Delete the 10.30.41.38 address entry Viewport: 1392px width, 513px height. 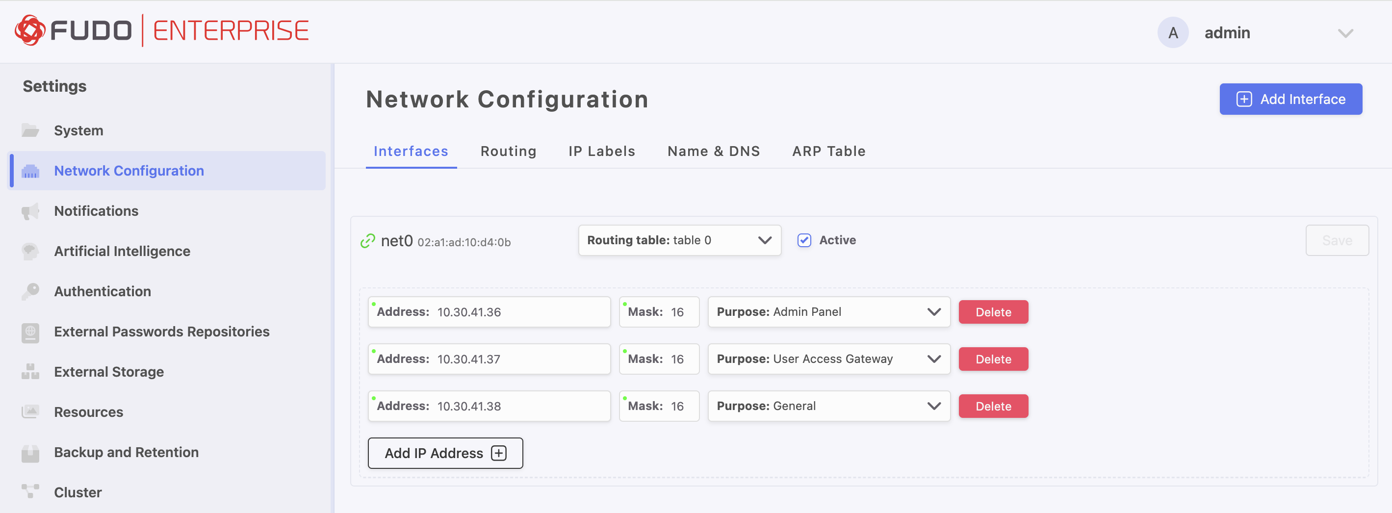[993, 406]
